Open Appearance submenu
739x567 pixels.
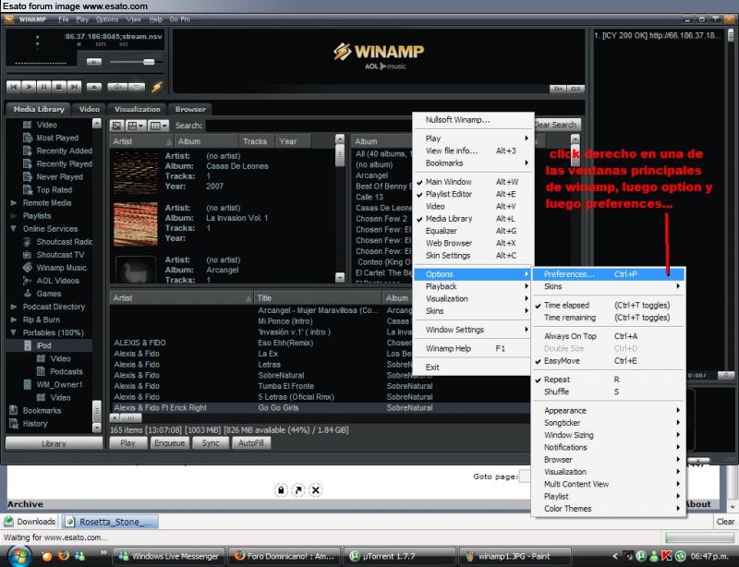608,411
